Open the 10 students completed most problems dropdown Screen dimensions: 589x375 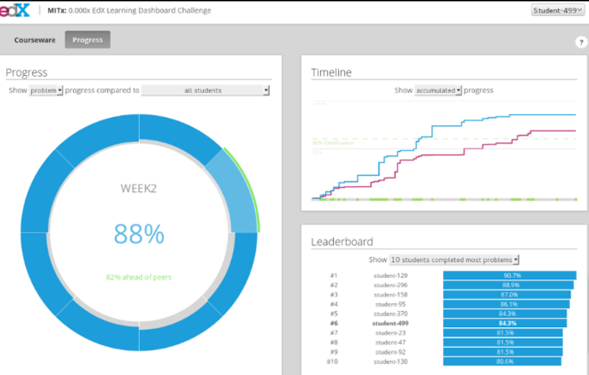(454, 259)
